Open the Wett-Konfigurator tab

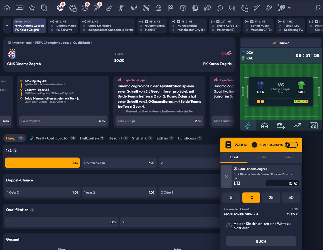click(x=53, y=138)
